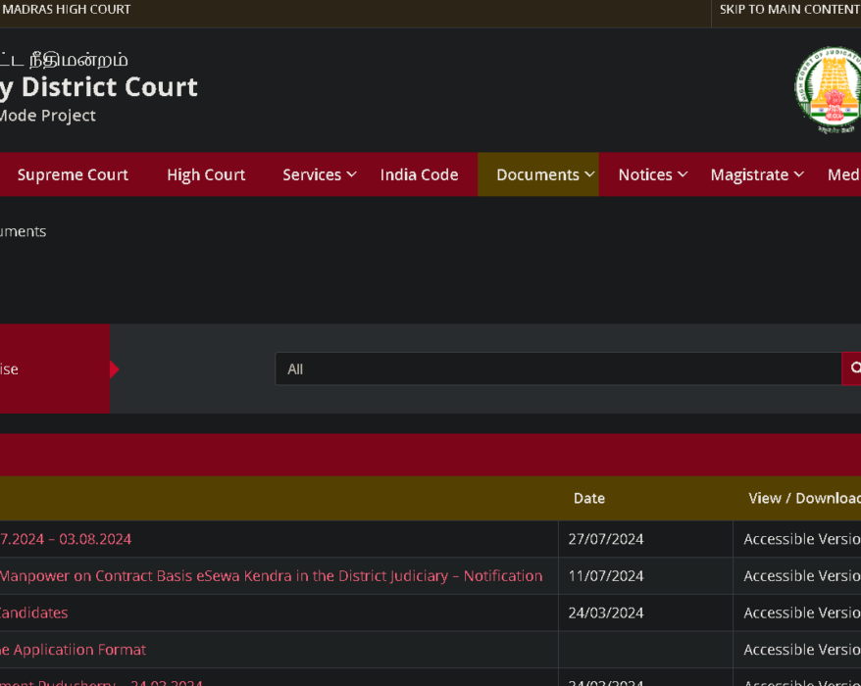Click the High Court emblem logo
Viewport: 861px width, 686px height.
(828, 90)
